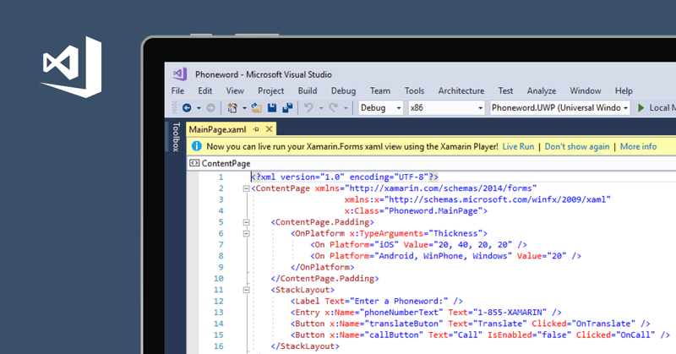
Task: Click the More info link
Action: [638, 147]
